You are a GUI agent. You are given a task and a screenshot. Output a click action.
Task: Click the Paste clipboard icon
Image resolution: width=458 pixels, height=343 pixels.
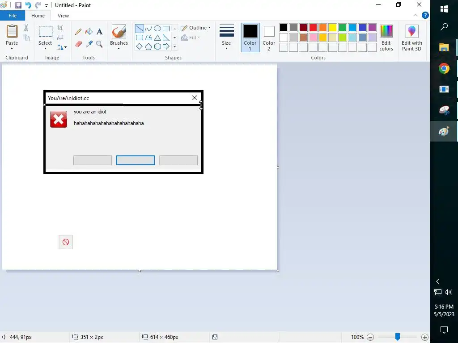click(x=12, y=31)
